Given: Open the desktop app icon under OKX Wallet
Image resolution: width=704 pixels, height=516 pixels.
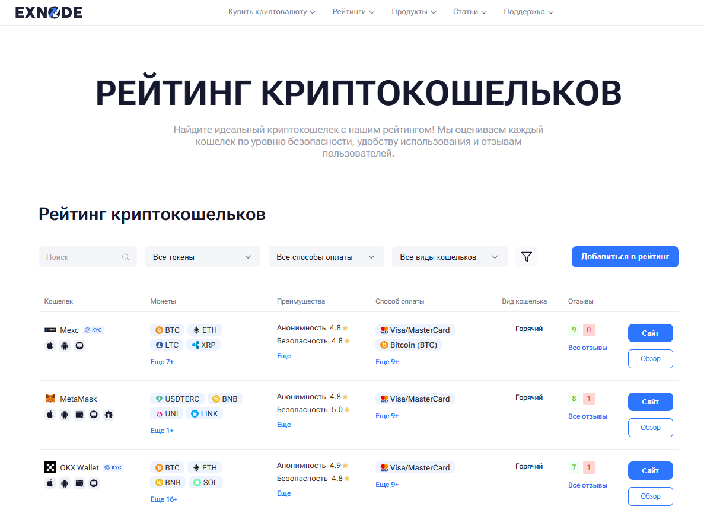Looking at the screenshot, I should coord(94,483).
